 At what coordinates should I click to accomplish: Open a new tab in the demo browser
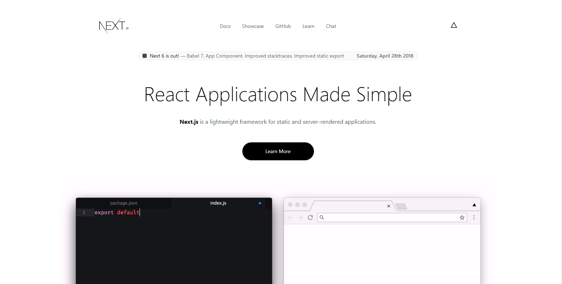[x=401, y=206]
